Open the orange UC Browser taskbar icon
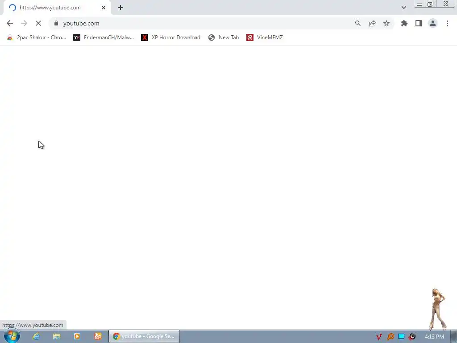 pos(98,336)
